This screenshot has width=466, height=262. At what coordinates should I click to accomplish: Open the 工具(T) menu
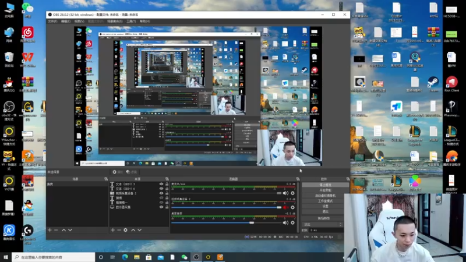(131, 22)
